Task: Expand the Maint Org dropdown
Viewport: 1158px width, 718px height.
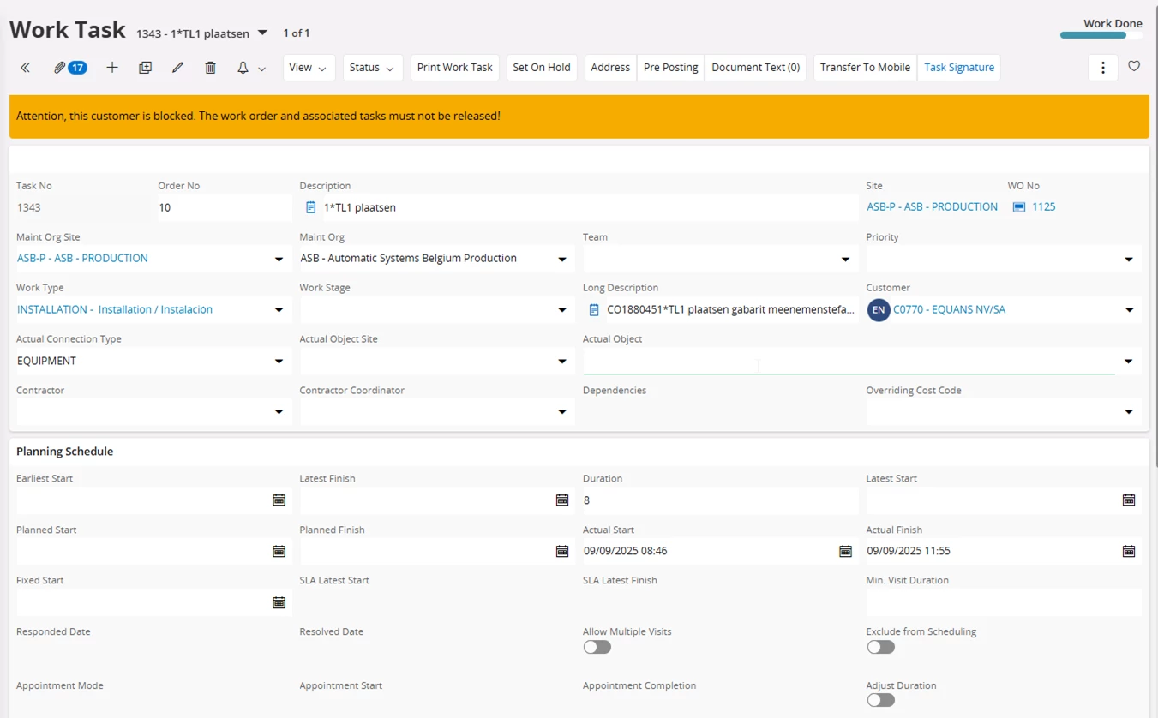Action: point(562,259)
